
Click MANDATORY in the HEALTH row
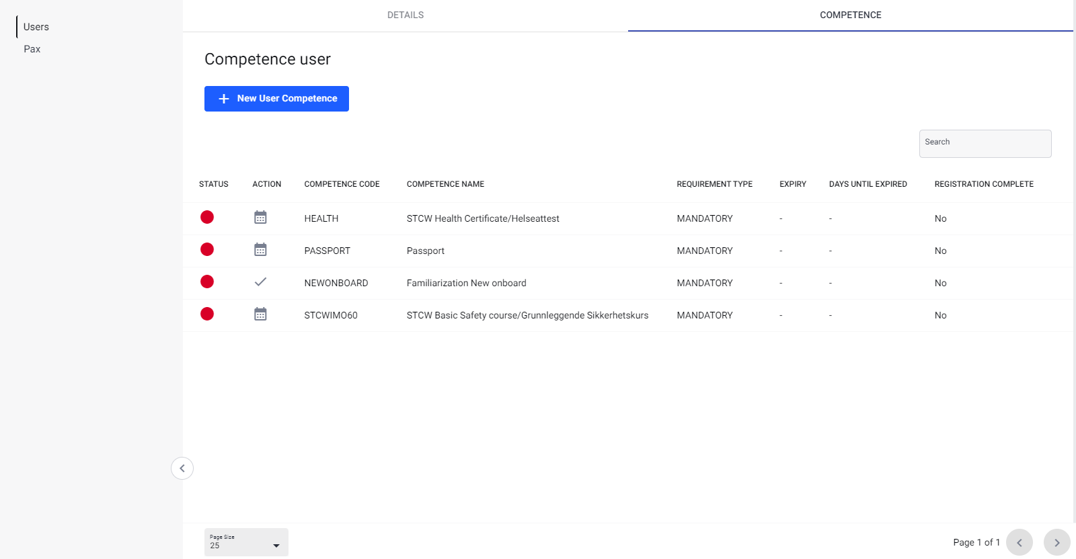(705, 218)
